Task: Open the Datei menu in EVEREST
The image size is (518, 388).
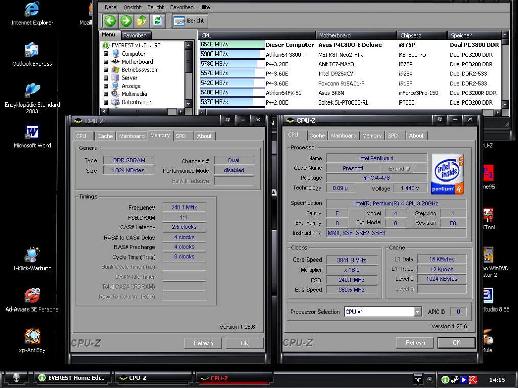Action: pos(111,7)
